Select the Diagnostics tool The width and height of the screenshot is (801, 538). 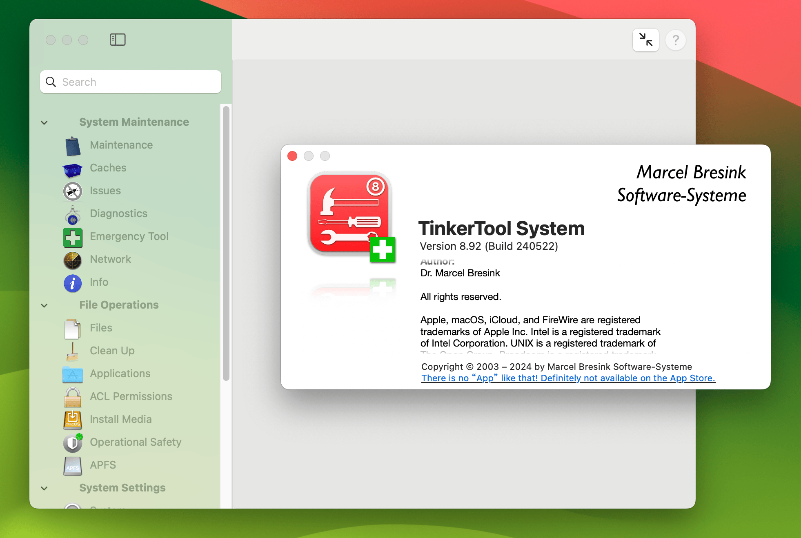click(118, 213)
